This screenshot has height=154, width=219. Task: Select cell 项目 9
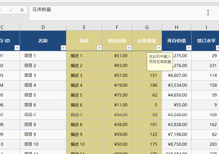tap(43, 134)
